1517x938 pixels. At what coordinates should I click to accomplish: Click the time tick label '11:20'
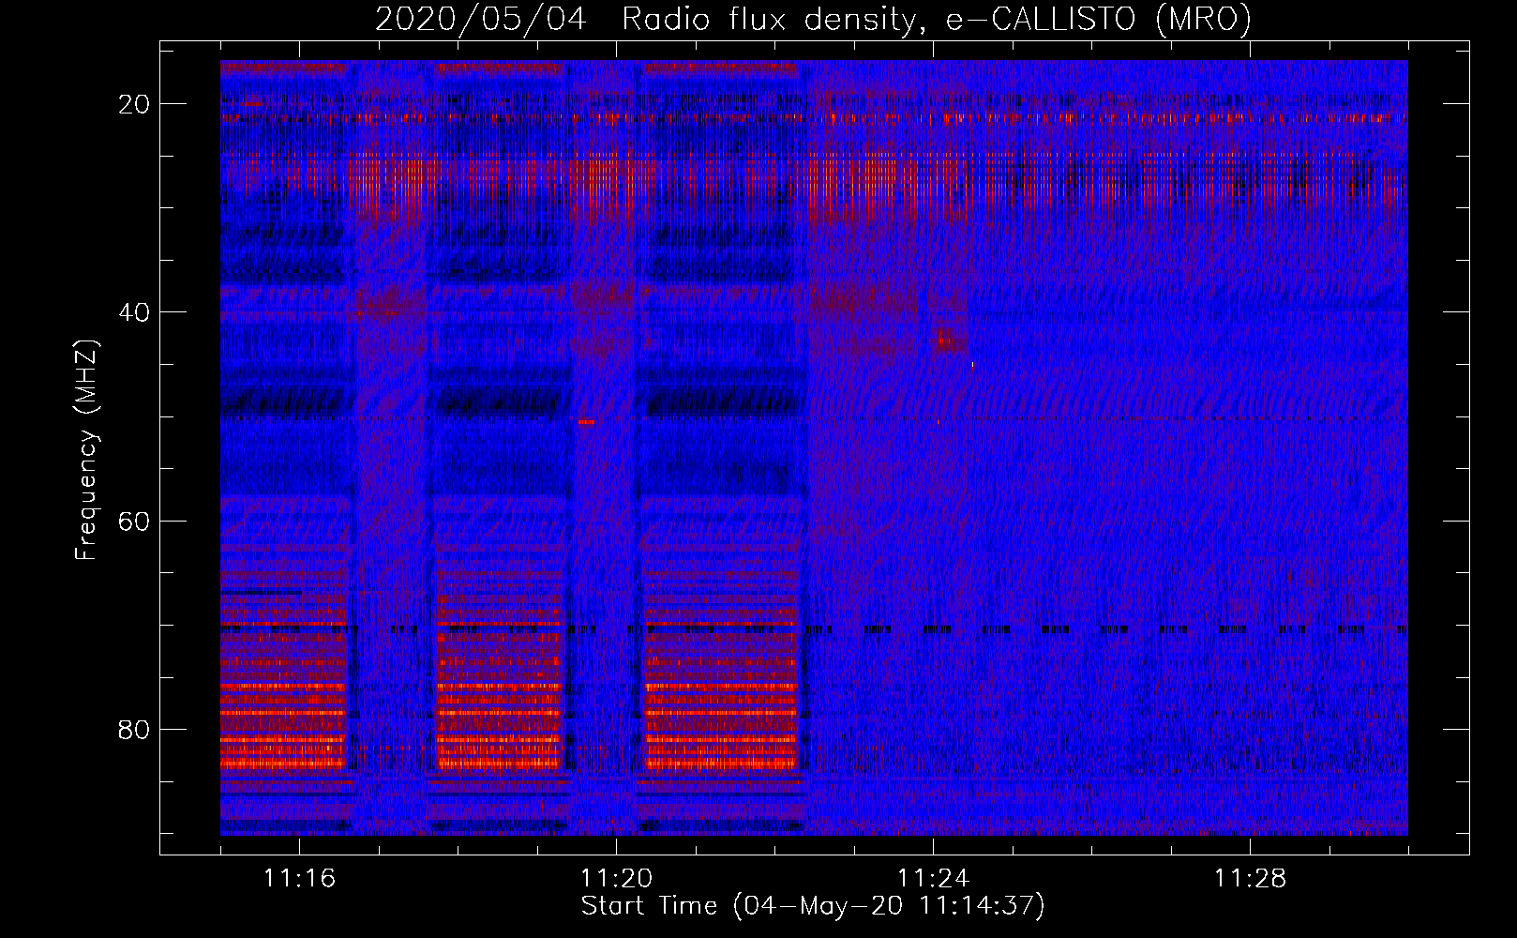click(x=616, y=878)
